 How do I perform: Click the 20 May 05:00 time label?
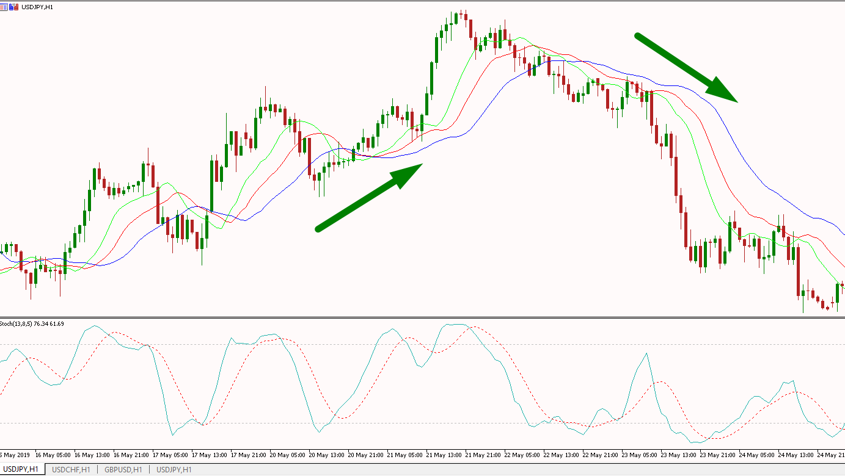pos(288,455)
